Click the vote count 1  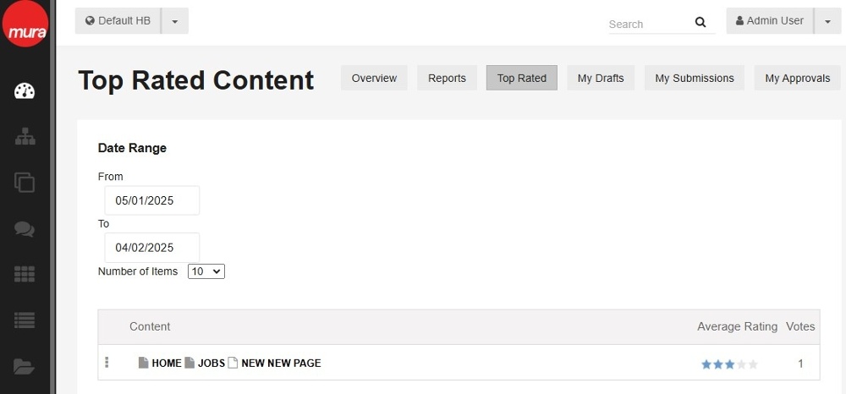click(800, 364)
